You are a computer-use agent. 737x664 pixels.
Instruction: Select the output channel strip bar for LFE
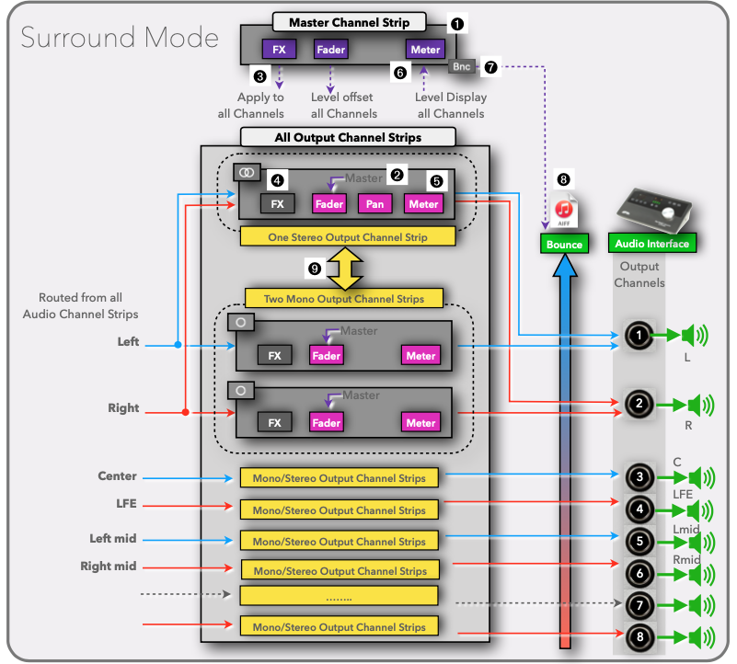(x=340, y=509)
